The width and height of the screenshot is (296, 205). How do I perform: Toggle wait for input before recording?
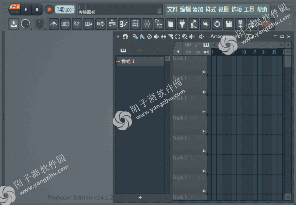[65, 24]
